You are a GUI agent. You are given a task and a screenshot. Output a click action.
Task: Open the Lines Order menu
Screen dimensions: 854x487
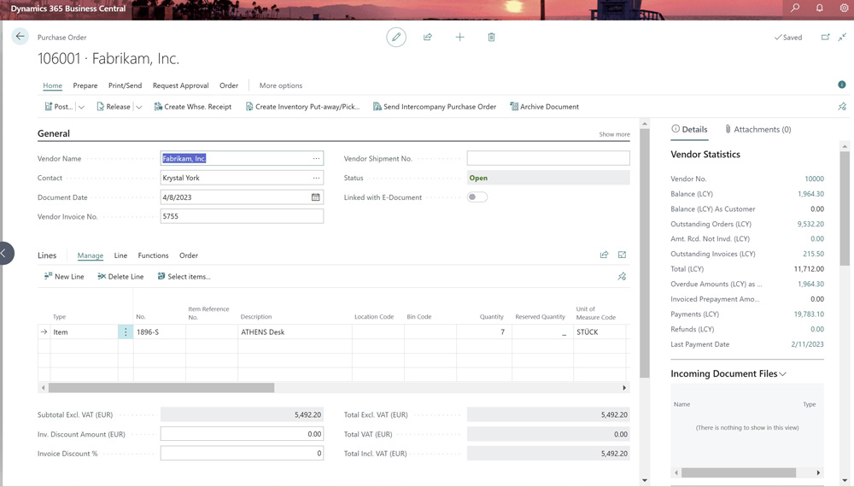tap(189, 255)
